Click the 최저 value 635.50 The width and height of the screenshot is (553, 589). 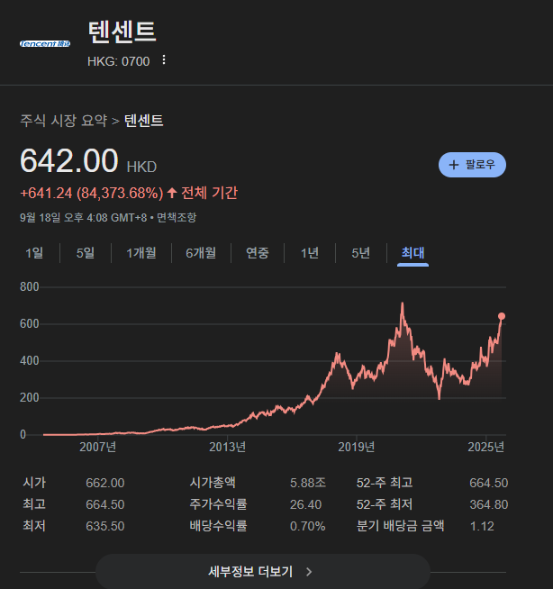tap(104, 526)
